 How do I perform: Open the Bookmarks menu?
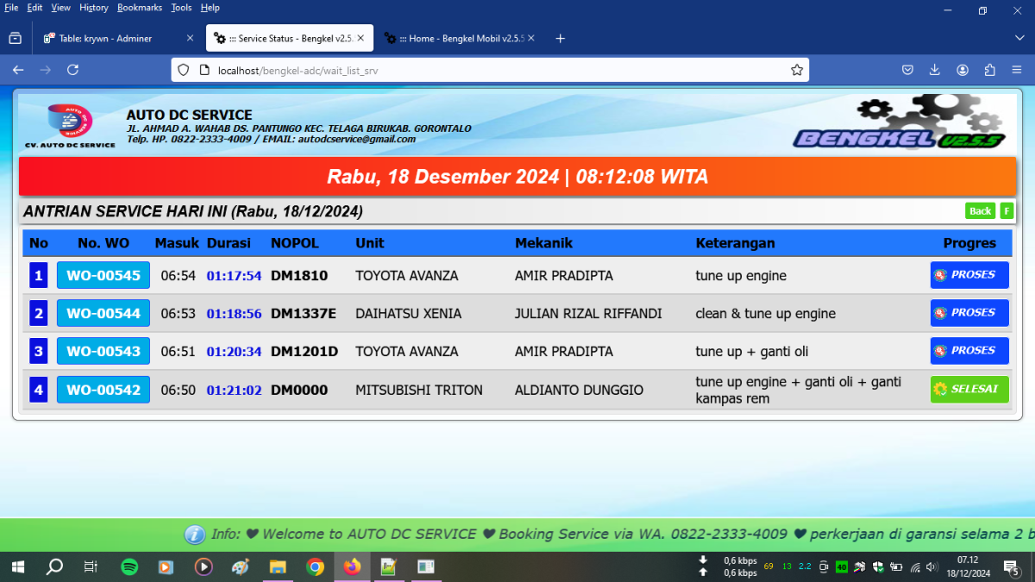point(139,8)
